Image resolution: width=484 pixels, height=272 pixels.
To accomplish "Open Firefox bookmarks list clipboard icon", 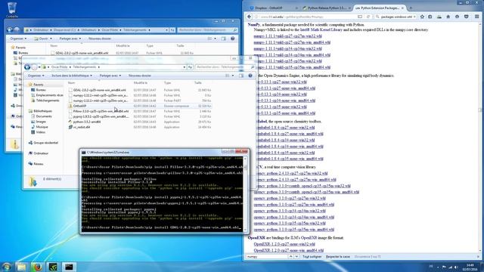I will (430, 17).
